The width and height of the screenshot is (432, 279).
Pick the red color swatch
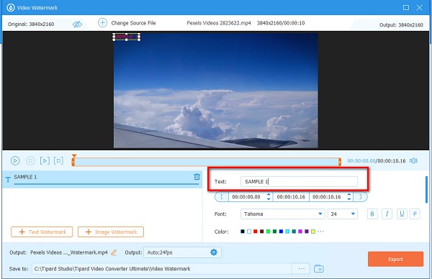point(256,232)
